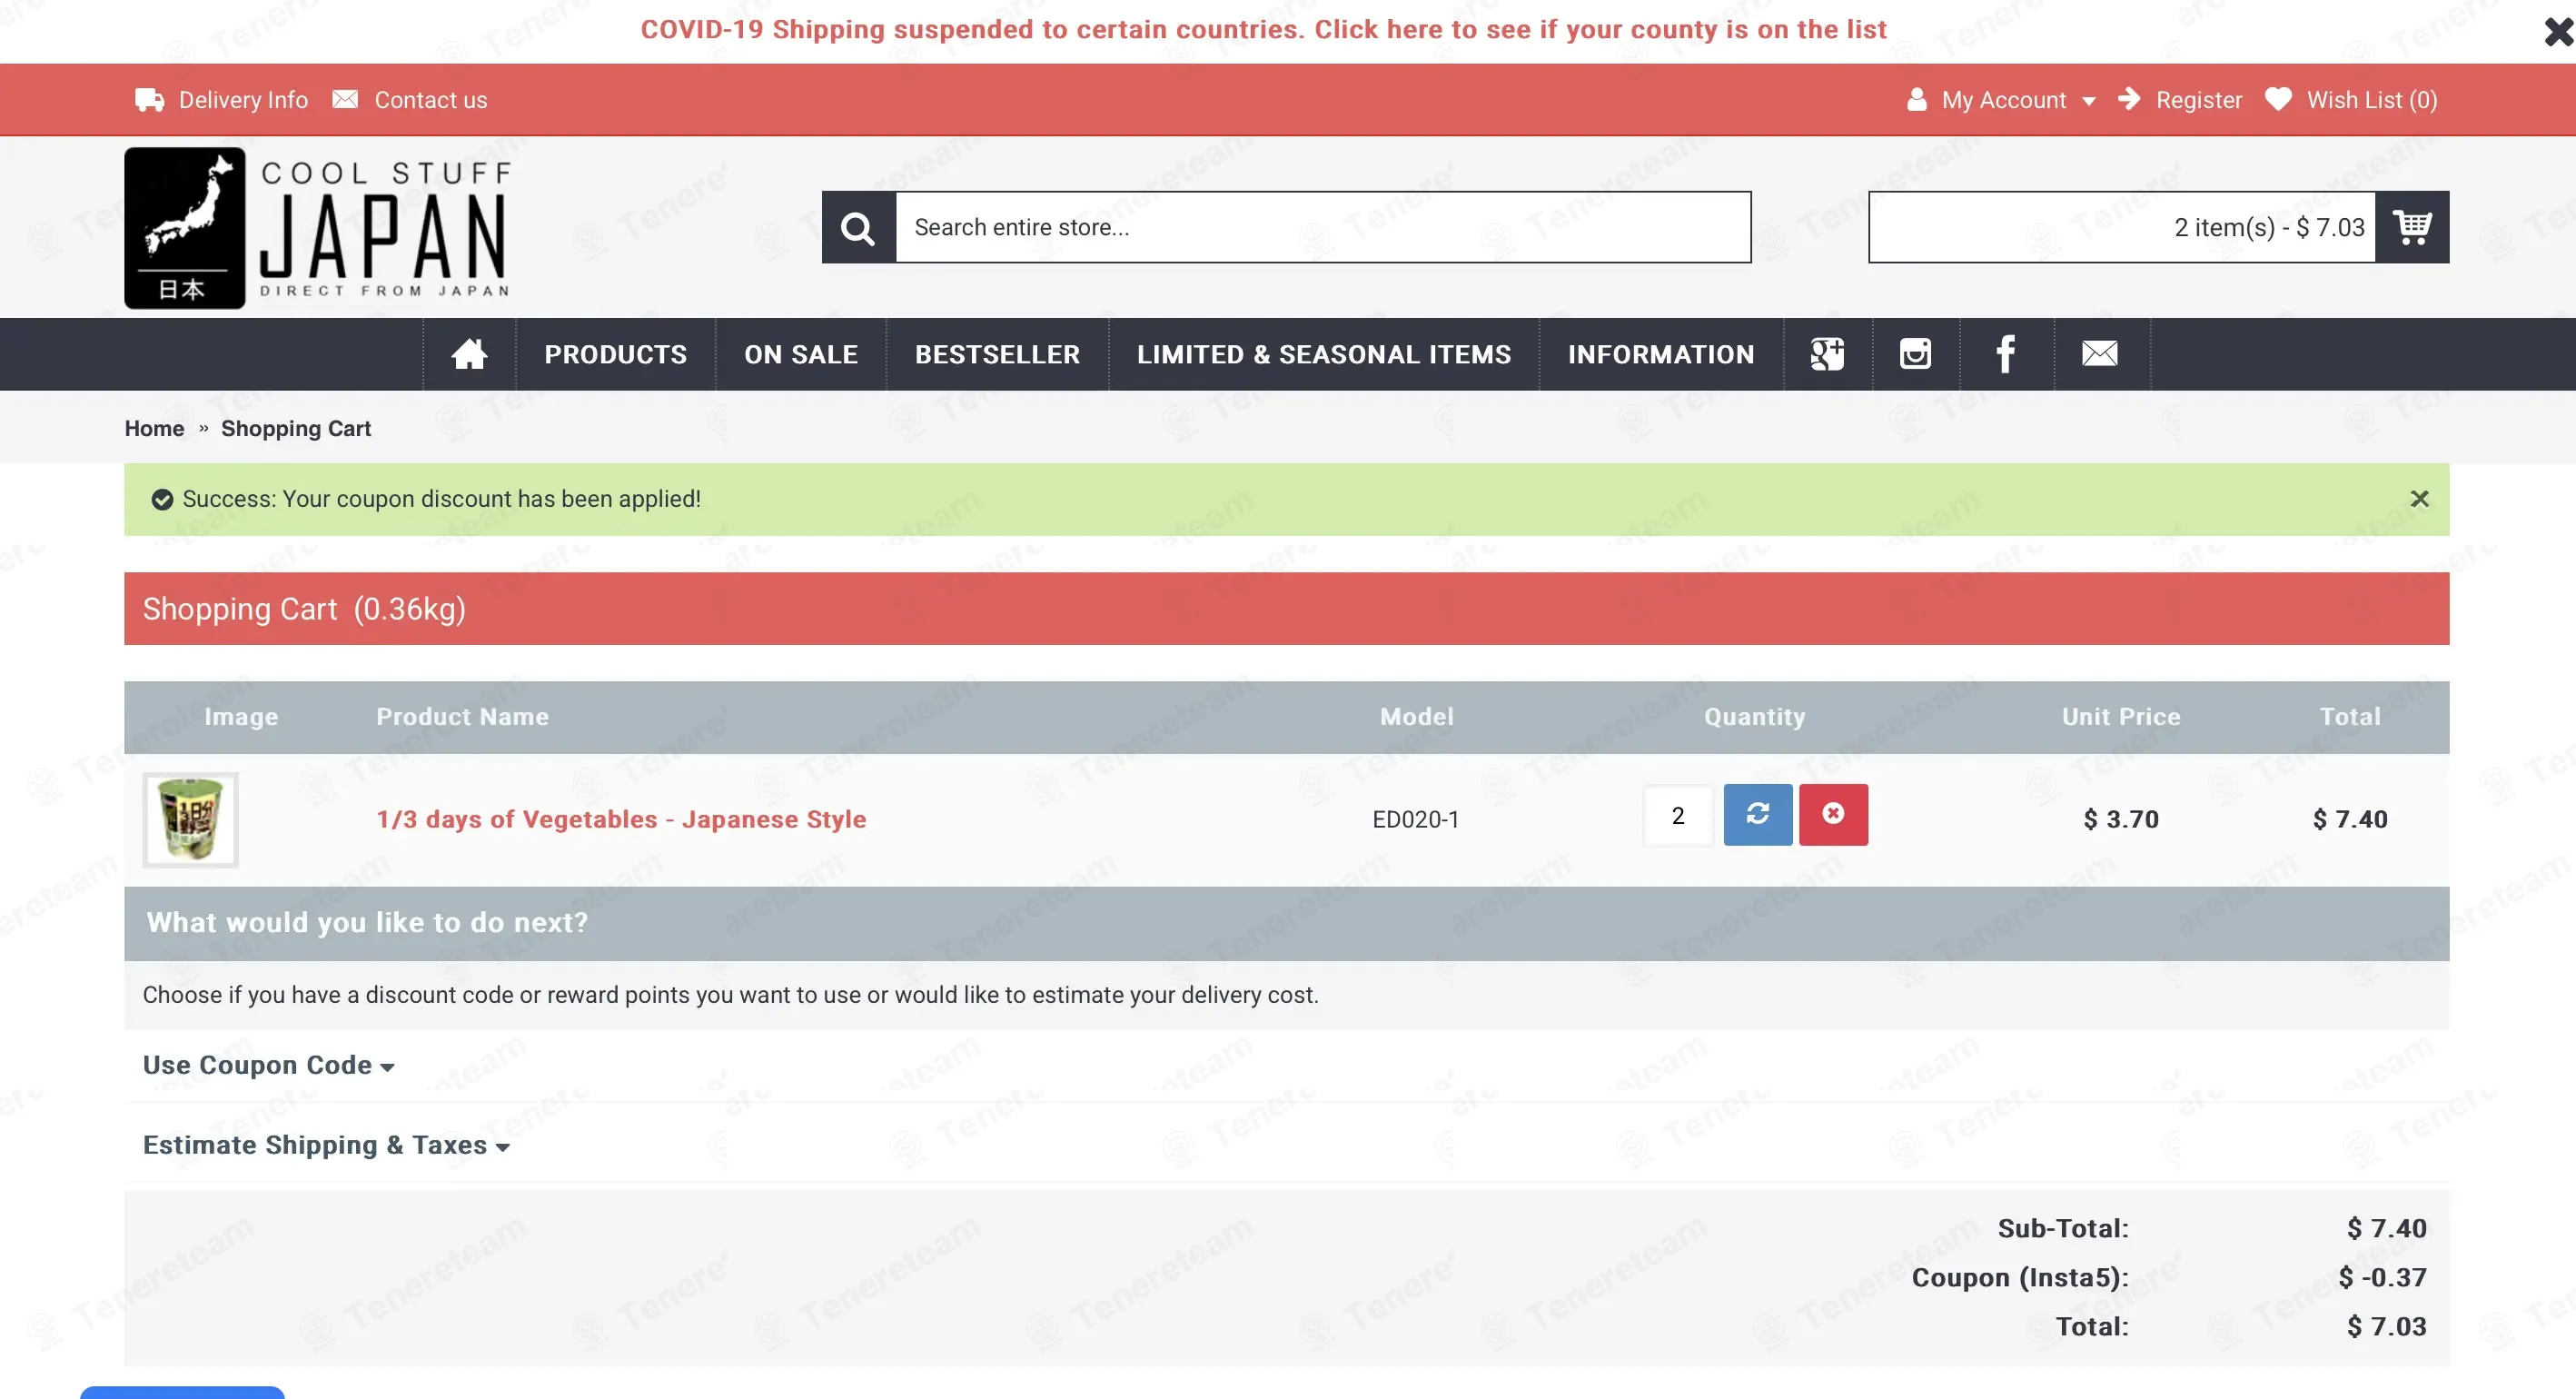
Task: Click COVID-19 shipping suspended notice link
Action: point(1264,29)
